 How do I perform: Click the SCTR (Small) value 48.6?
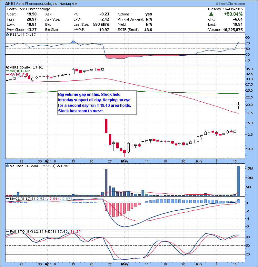point(148,30)
